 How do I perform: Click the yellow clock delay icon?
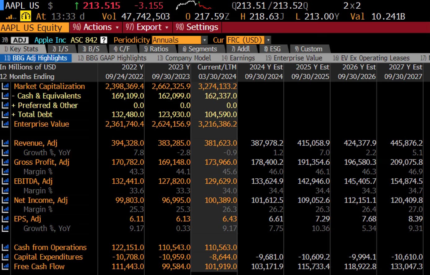pos(26,16)
